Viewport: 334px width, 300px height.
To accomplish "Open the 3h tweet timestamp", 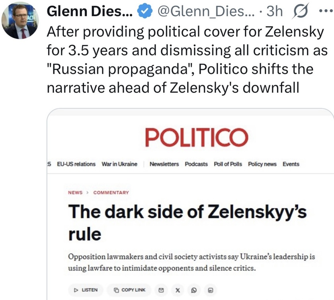I will tap(274, 12).
